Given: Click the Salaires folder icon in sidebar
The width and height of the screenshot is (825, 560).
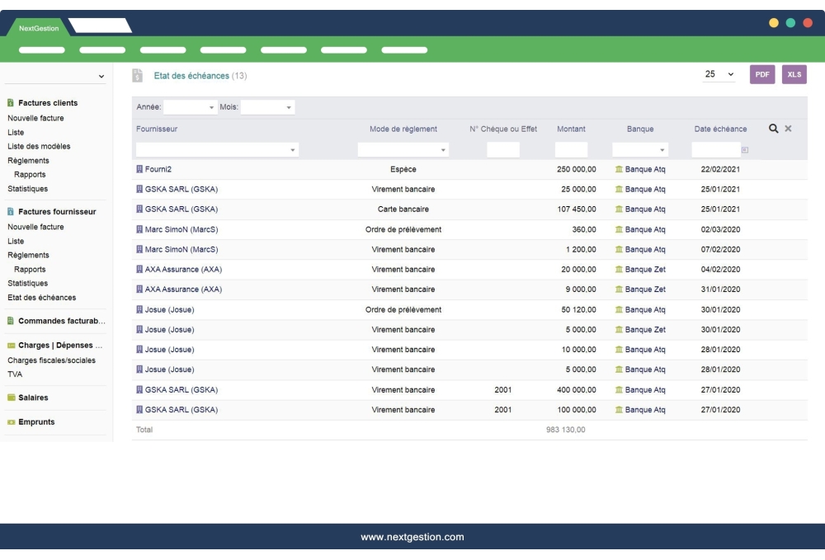Looking at the screenshot, I should tap(12, 398).
